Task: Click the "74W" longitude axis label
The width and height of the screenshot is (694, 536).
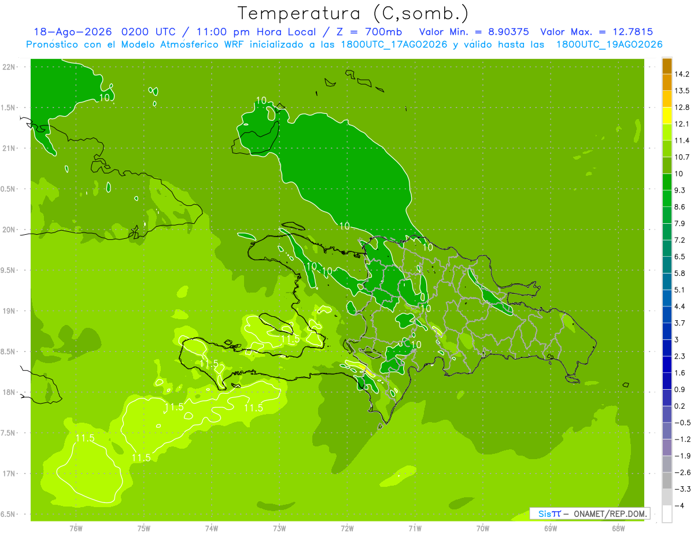Action: pos(211,528)
